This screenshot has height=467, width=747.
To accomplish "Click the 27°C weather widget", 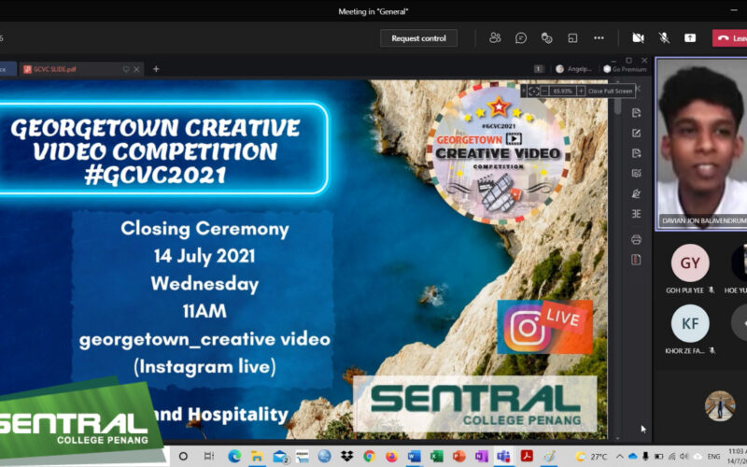I will (591, 457).
